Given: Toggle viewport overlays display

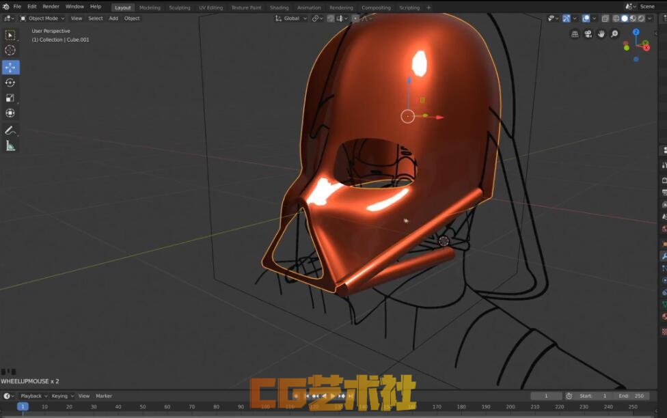Looking at the screenshot, I should click(x=586, y=18).
